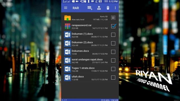This screenshot has width=180, height=101.
Task: Go up one level via folder icon
Action: (67, 18)
